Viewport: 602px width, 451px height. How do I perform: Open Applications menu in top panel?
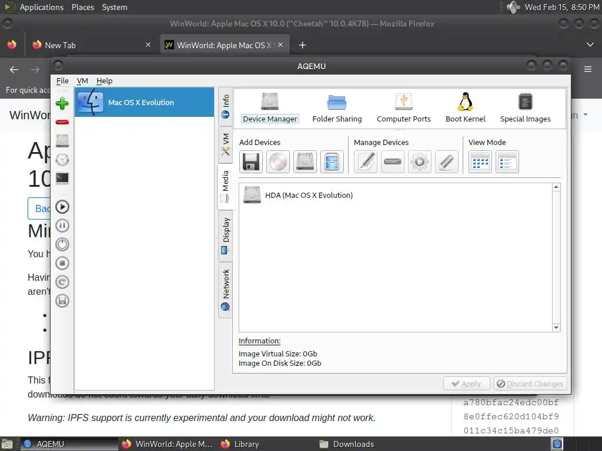pos(42,7)
